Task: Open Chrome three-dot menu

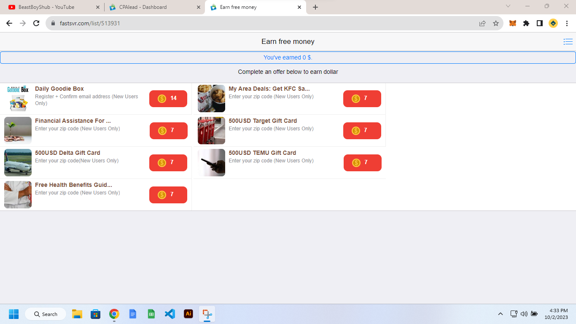Action: 567,24
